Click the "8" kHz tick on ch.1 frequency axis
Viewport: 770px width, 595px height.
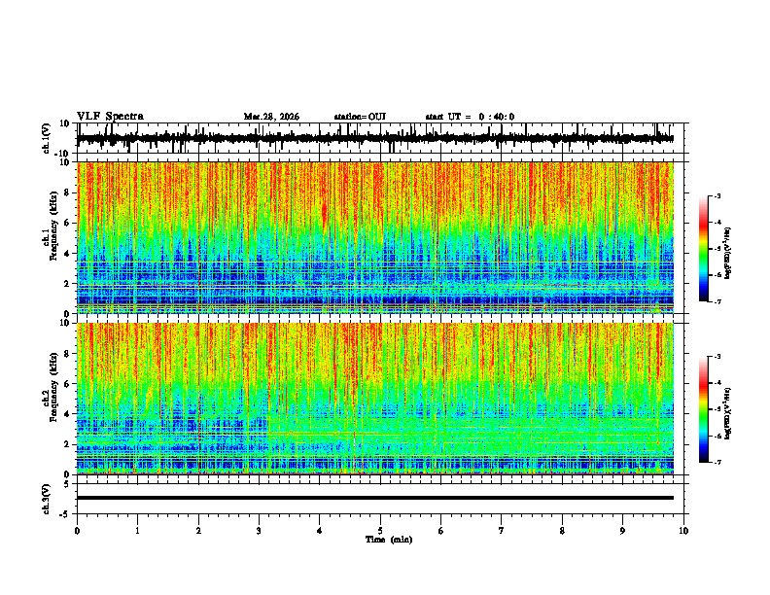pos(68,192)
